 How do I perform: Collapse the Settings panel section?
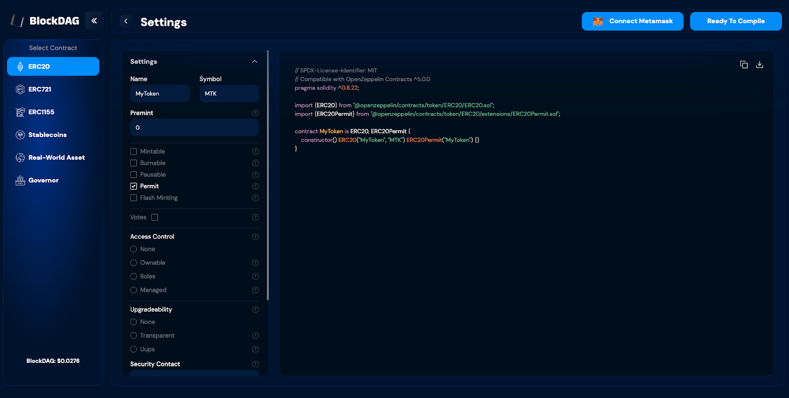point(254,62)
